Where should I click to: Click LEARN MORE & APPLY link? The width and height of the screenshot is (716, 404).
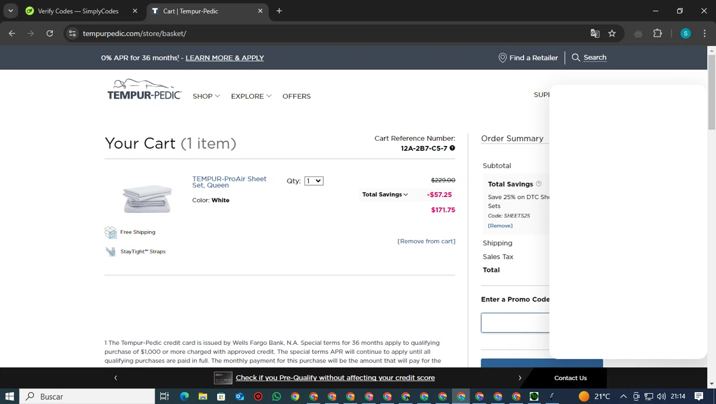[x=225, y=58]
